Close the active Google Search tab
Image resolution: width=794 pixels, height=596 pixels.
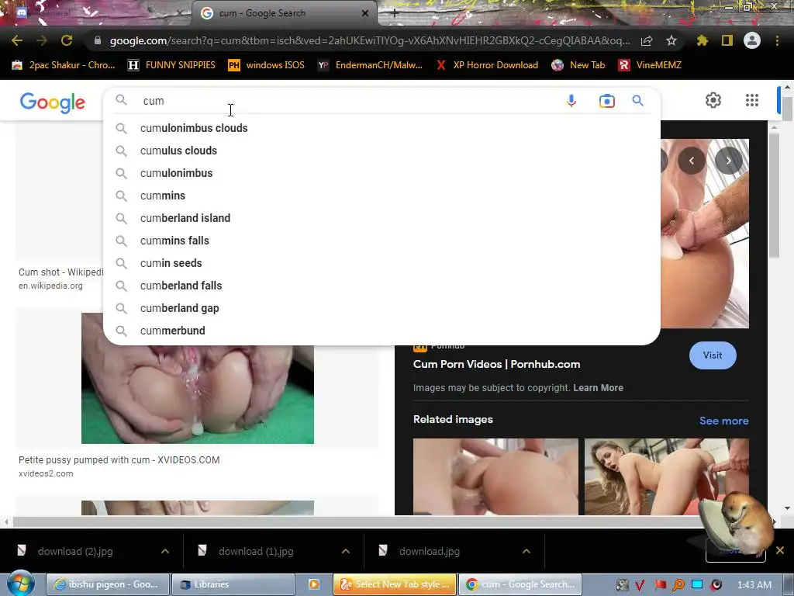364,13
